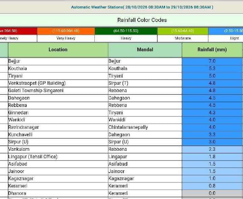
Task: Select the Kouthala location cell
Action: pos(58,68)
